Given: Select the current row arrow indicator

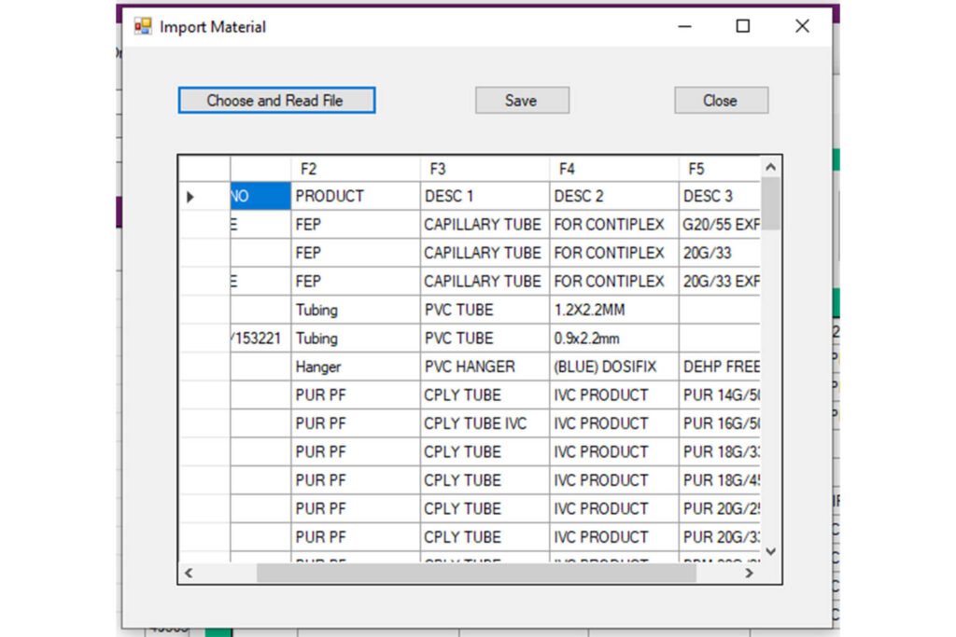Looking at the screenshot, I should coord(191,197).
